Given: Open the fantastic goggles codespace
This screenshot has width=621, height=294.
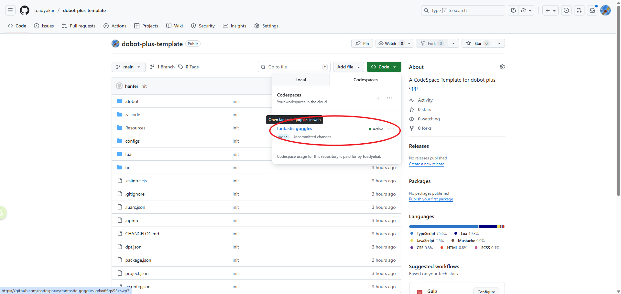Looking at the screenshot, I should point(294,128).
